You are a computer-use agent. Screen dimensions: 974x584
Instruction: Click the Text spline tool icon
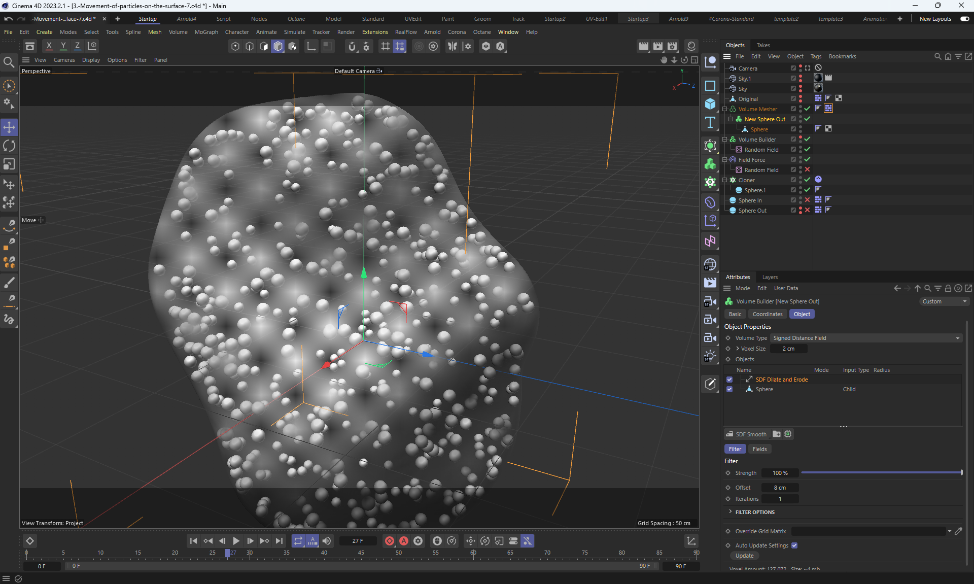coord(710,122)
